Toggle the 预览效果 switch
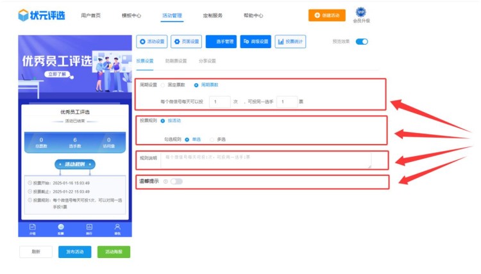Screen dimensions: 481x274 pyautogui.click(x=362, y=42)
